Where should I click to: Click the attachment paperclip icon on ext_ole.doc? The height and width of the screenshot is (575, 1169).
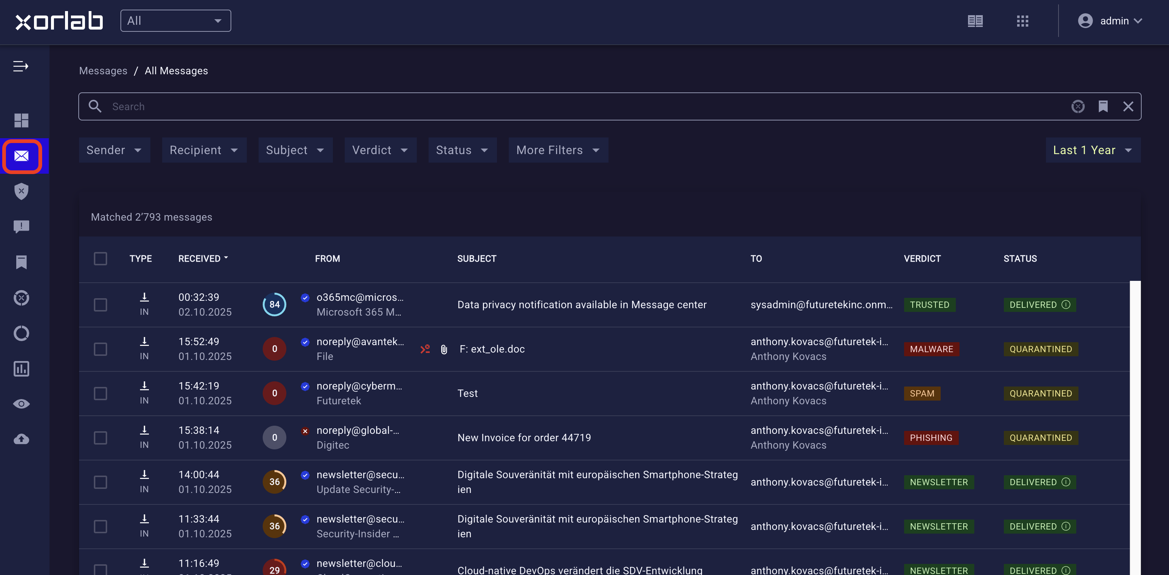(444, 349)
